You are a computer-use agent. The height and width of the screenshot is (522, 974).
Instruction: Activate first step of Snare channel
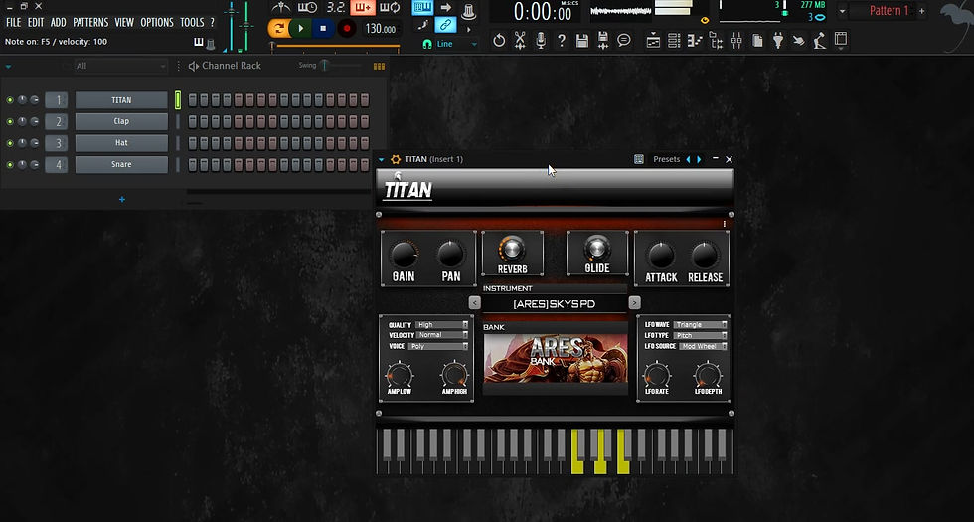pos(193,165)
